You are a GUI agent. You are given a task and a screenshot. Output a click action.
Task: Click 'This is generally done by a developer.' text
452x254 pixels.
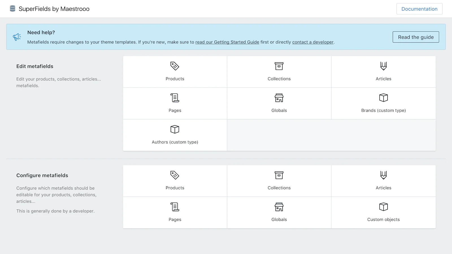(55, 211)
